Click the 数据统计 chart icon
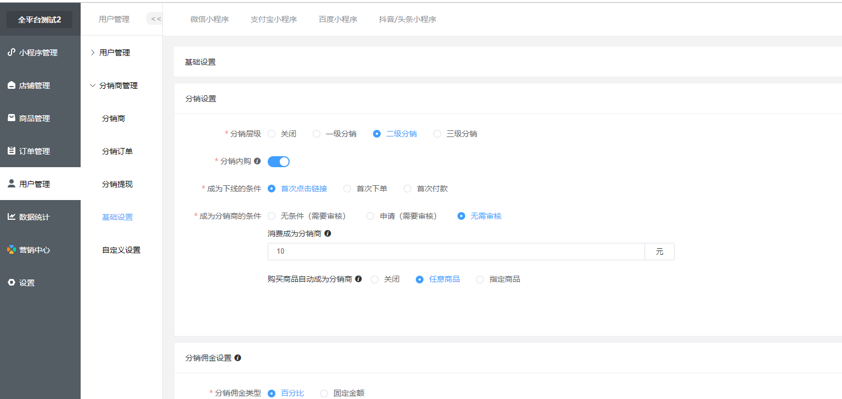The image size is (842, 399). point(12,216)
